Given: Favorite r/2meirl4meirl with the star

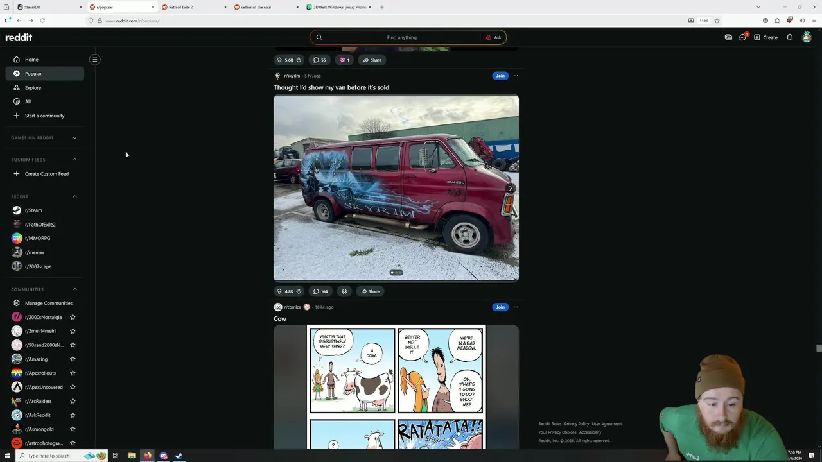Looking at the screenshot, I should click(x=73, y=331).
